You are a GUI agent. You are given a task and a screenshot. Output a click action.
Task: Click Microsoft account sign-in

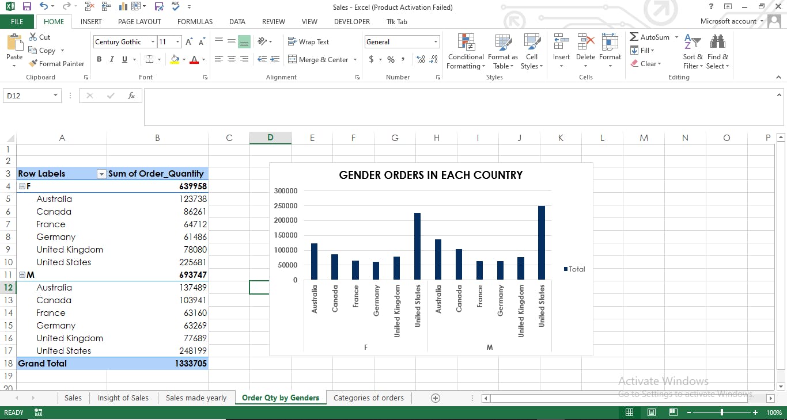click(728, 21)
